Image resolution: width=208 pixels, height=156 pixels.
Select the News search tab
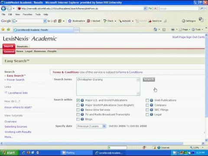(x=19, y=51)
